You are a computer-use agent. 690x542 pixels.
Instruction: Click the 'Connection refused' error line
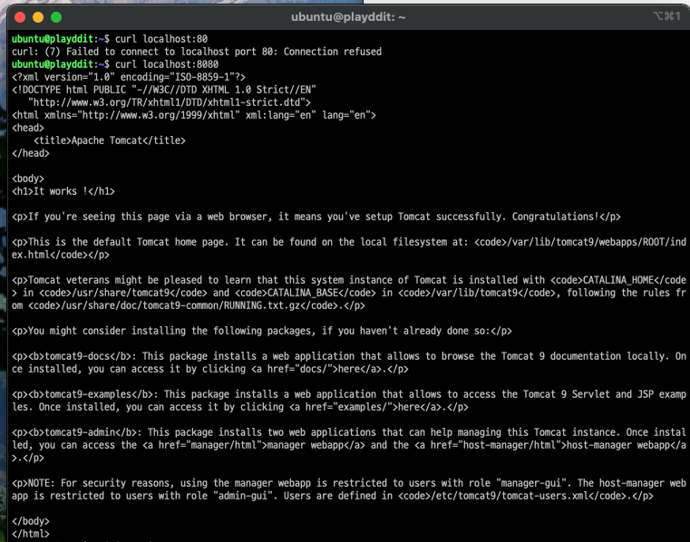pos(197,52)
